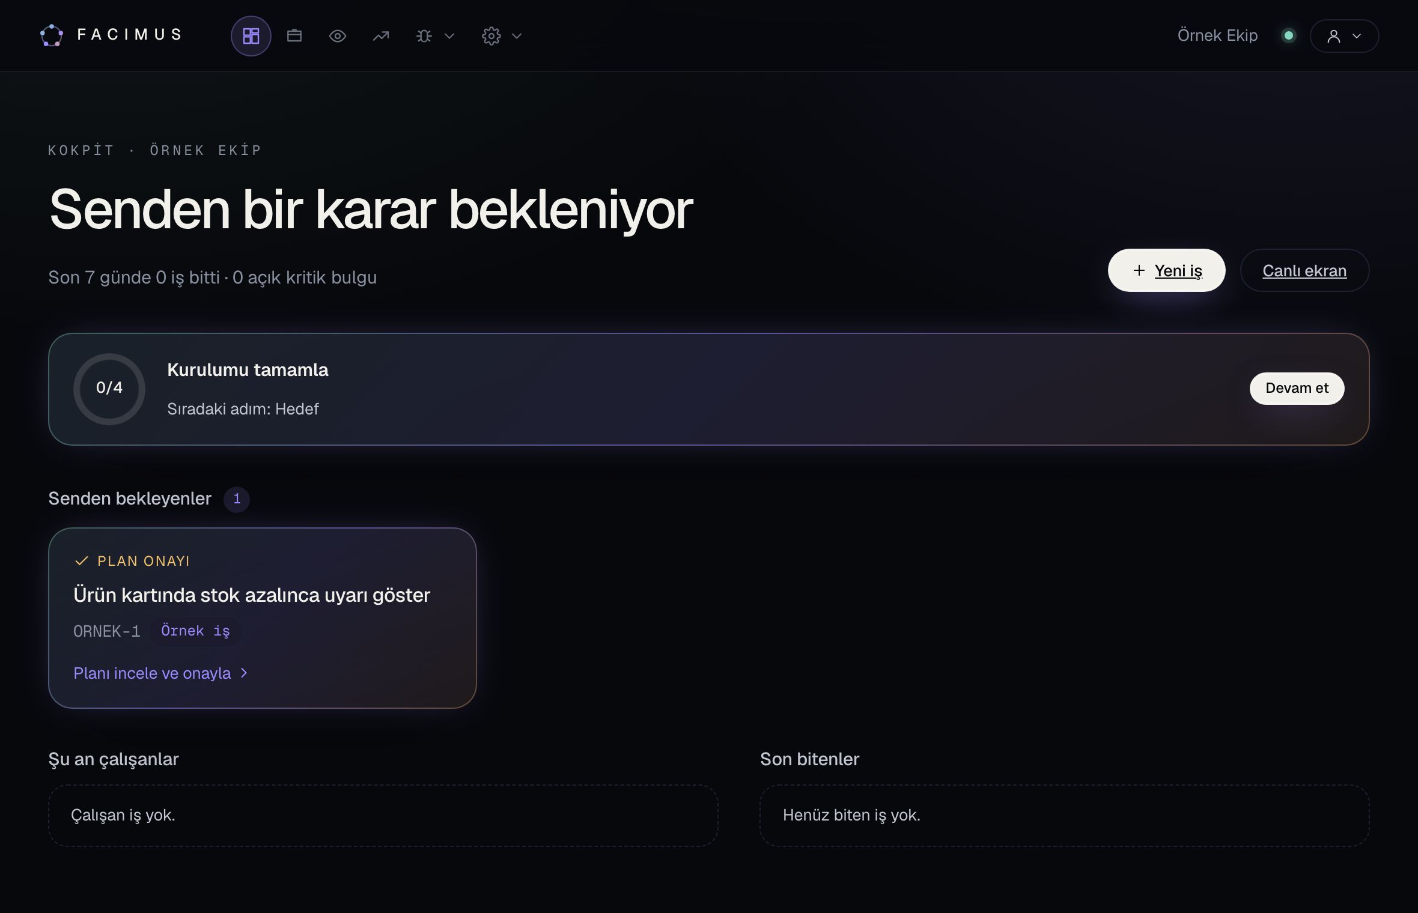Image resolution: width=1418 pixels, height=913 pixels.
Task: Open the dashboard grid view icon
Action: [x=251, y=36]
